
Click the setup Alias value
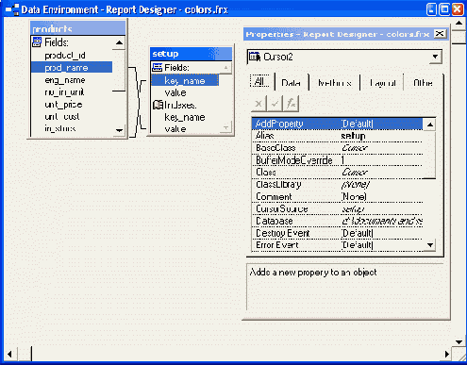point(353,136)
